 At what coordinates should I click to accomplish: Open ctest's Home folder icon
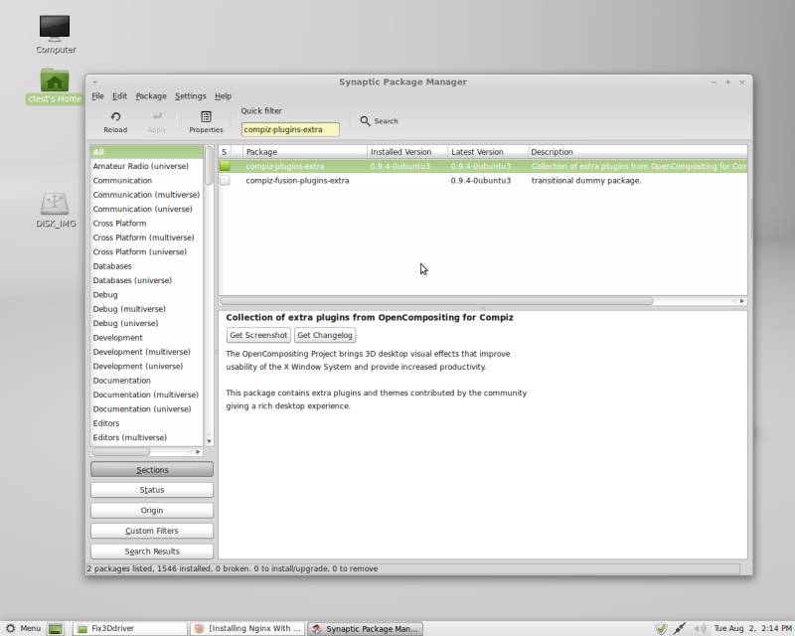point(55,80)
